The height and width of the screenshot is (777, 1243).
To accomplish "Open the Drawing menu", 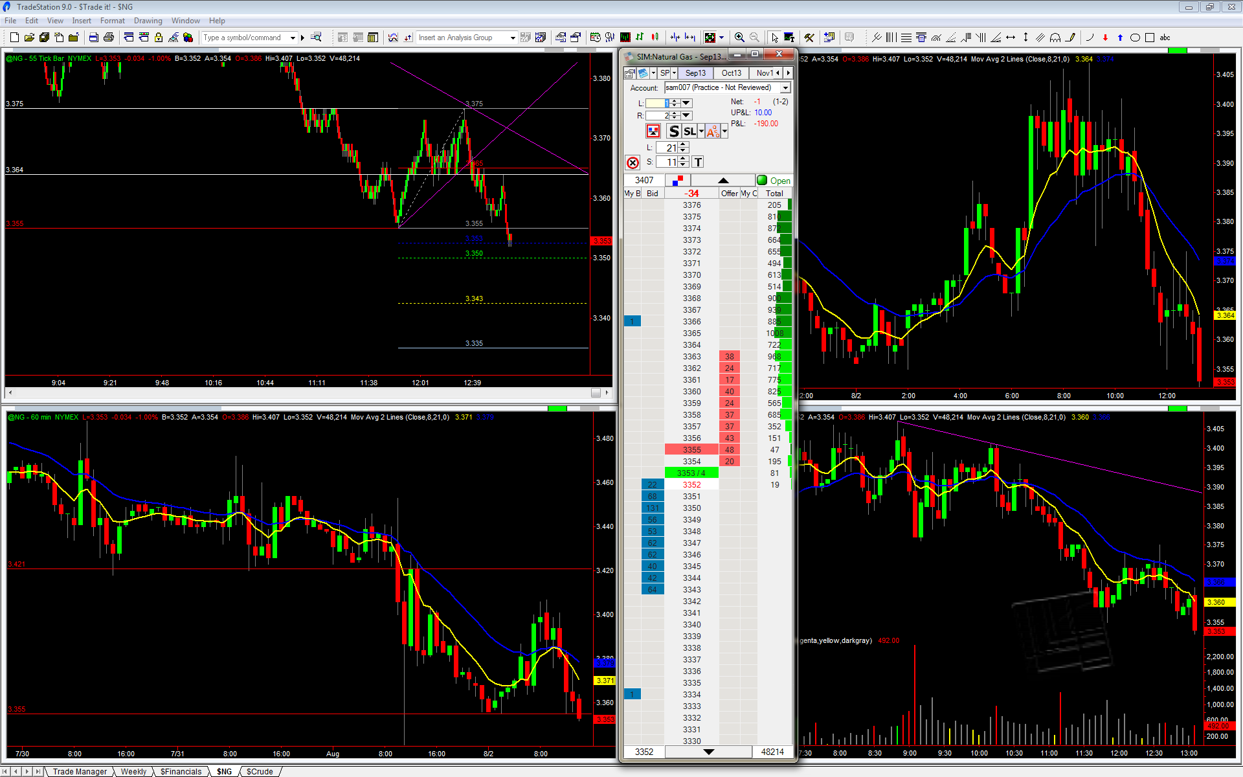I will pos(148,21).
